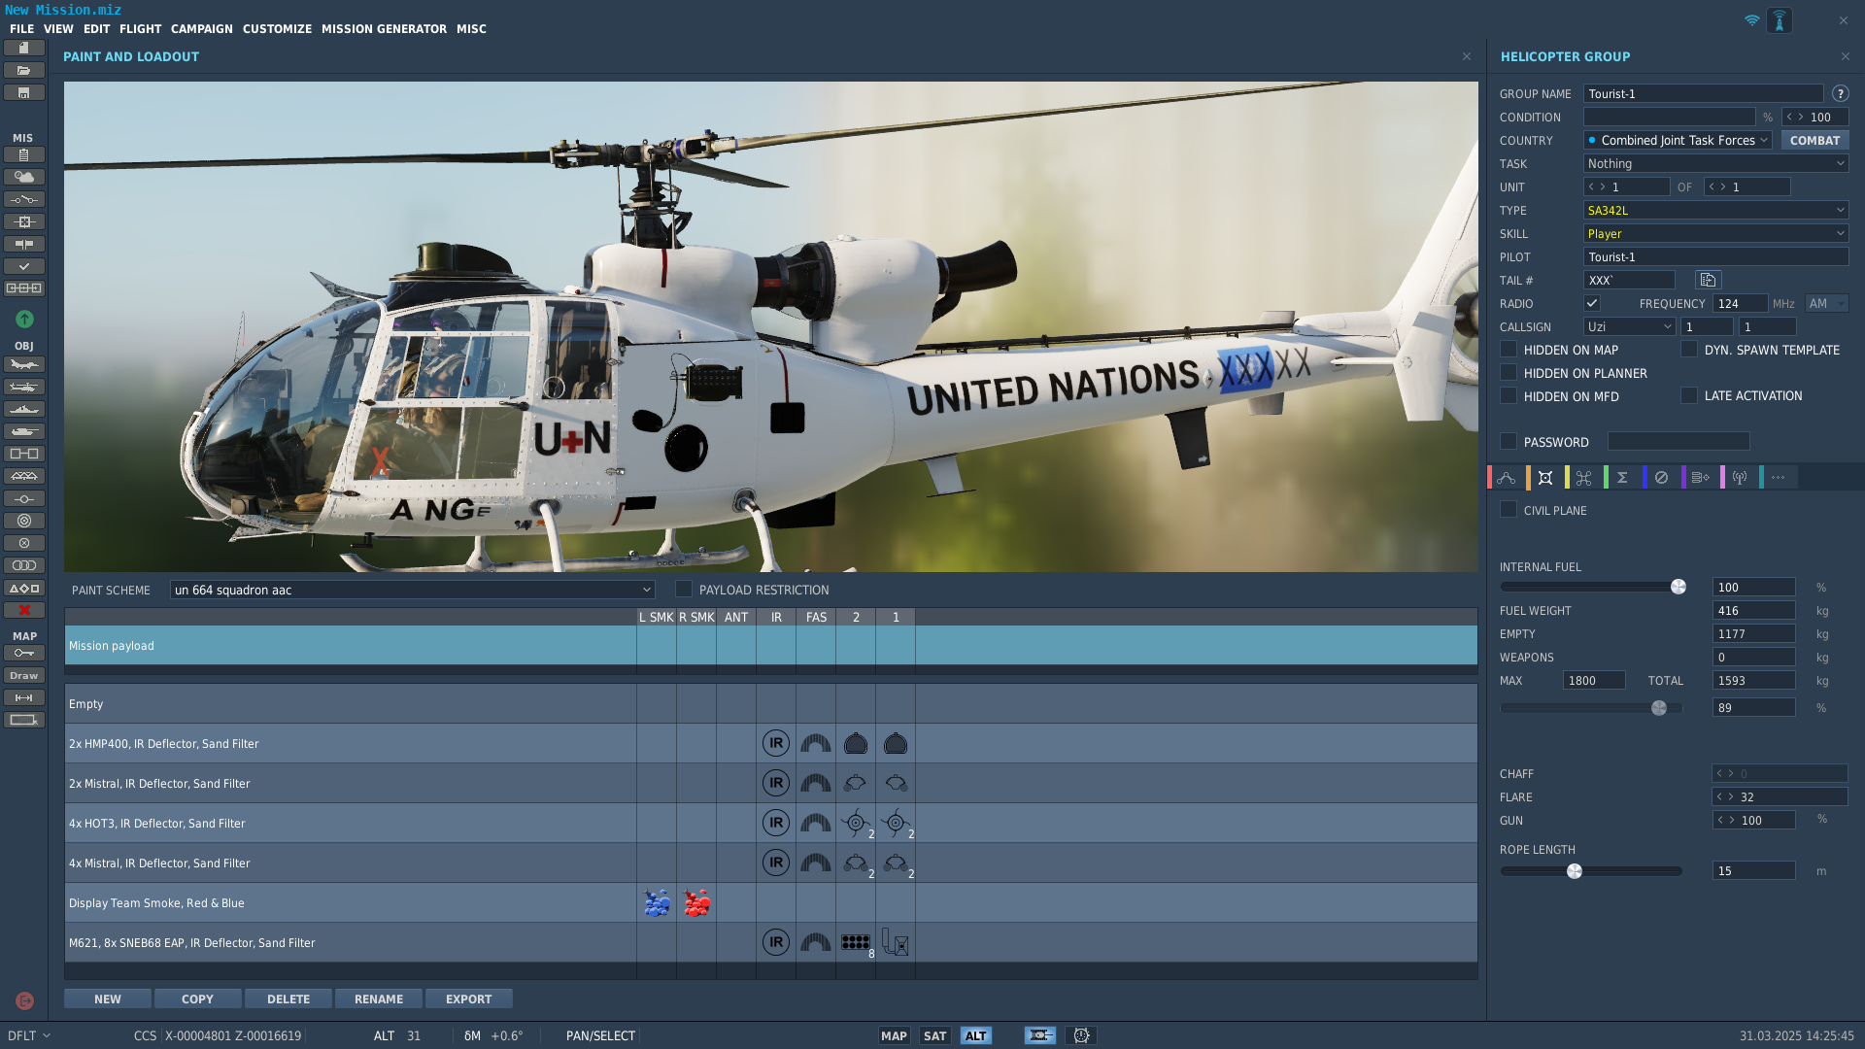Click the summary sigma tab icon
This screenshot has height=1049, width=1865.
(1622, 478)
